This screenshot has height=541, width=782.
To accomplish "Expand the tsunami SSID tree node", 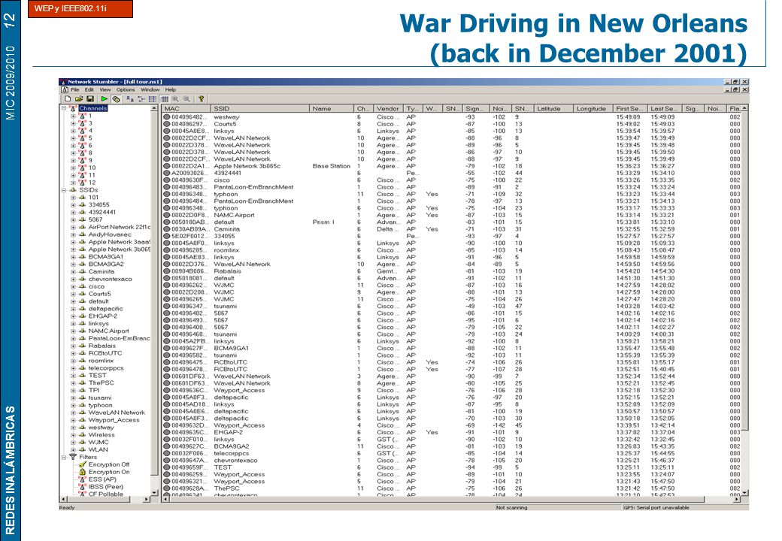I will [74, 397].
